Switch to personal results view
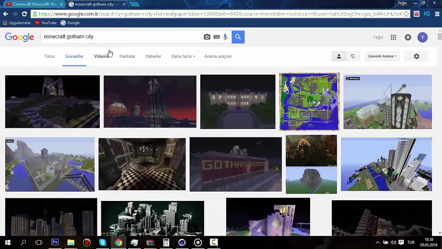The image size is (442, 249). coord(339,56)
